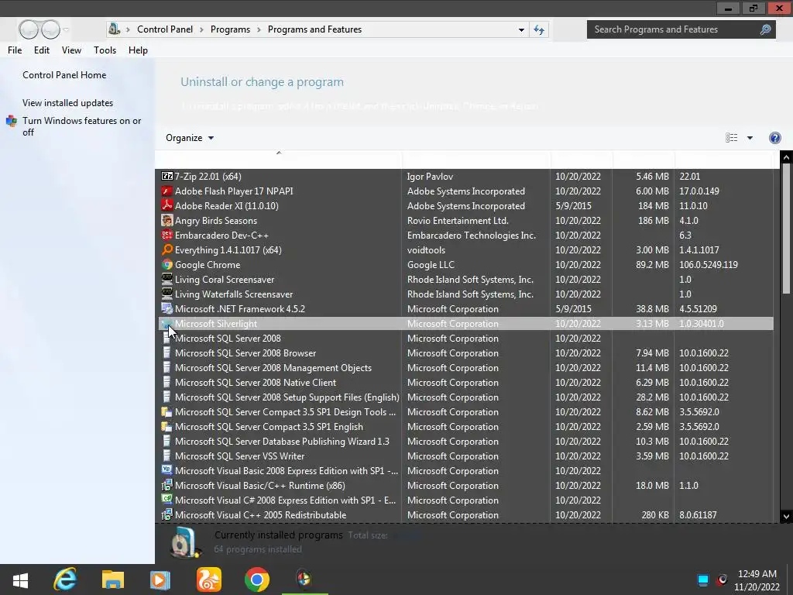This screenshot has height=595, width=793.
Task: Expand the chevron after Control Panel breadcrumb
Action: (201, 30)
